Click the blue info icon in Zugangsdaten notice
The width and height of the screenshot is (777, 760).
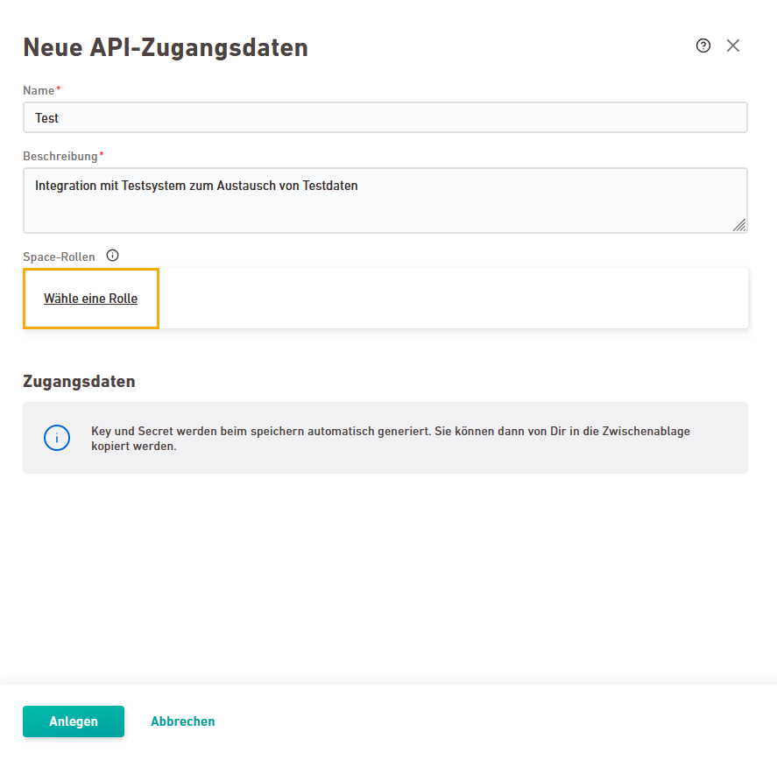(x=57, y=438)
